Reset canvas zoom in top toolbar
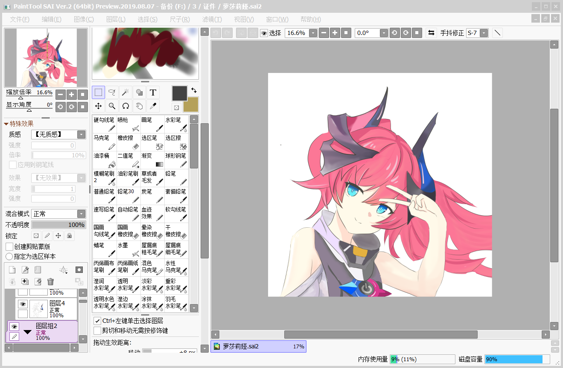Viewport: 563px width, 368px height. 346,33
